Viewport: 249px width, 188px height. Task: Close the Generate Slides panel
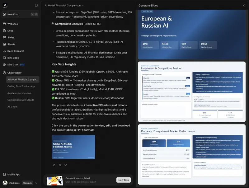click(x=244, y=6)
